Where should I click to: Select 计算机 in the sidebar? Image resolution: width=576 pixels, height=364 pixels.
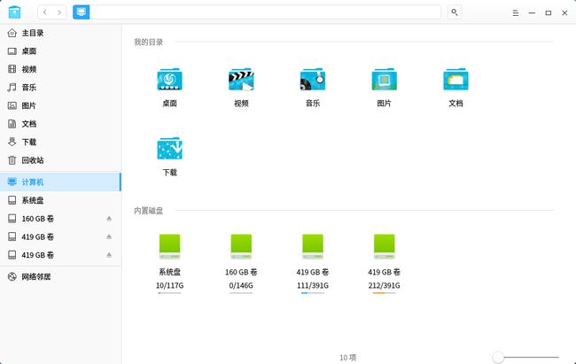click(x=60, y=182)
